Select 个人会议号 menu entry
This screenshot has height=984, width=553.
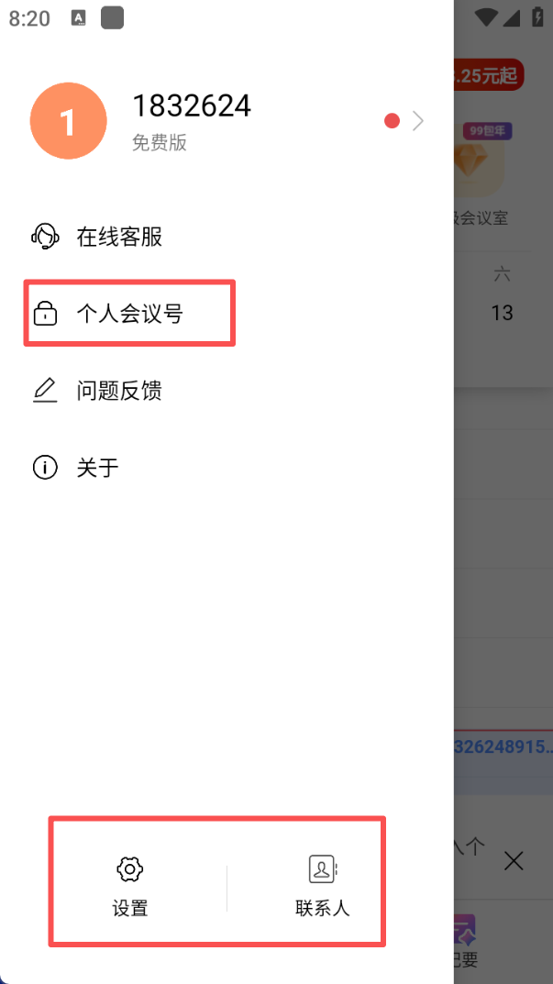point(130,313)
